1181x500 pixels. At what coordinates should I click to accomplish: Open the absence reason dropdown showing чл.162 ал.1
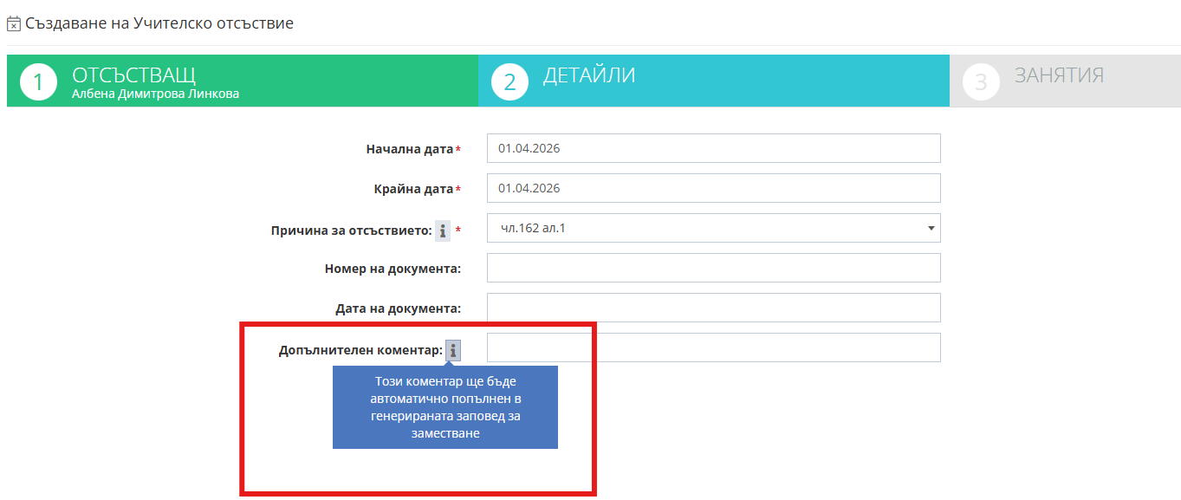(x=713, y=229)
